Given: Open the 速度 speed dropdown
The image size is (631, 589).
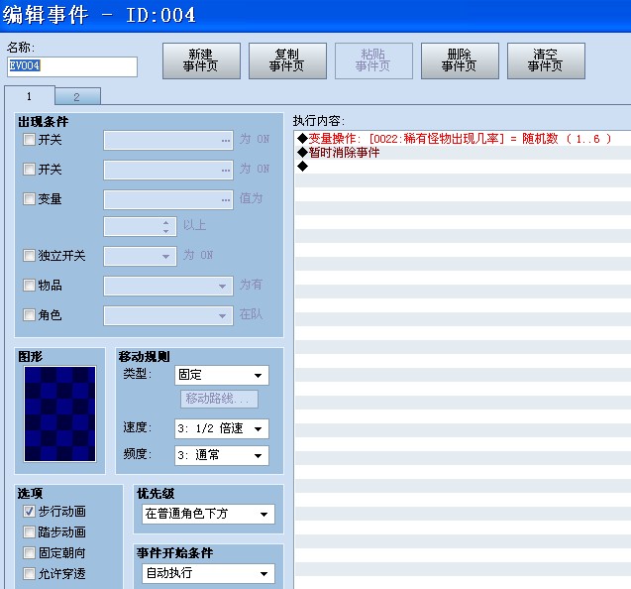Looking at the screenshot, I should [x=222, y=428].
